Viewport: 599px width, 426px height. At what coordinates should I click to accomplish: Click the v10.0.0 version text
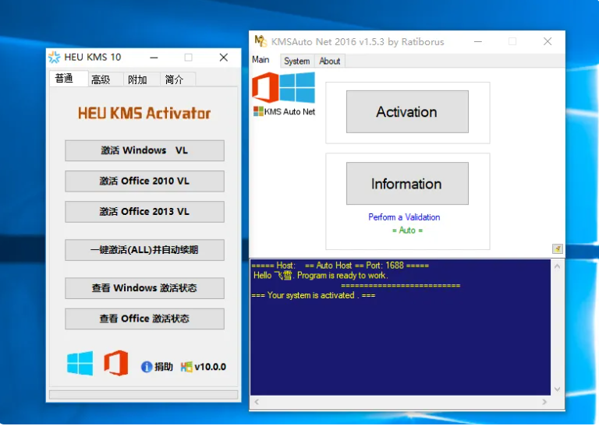point(210,367)
